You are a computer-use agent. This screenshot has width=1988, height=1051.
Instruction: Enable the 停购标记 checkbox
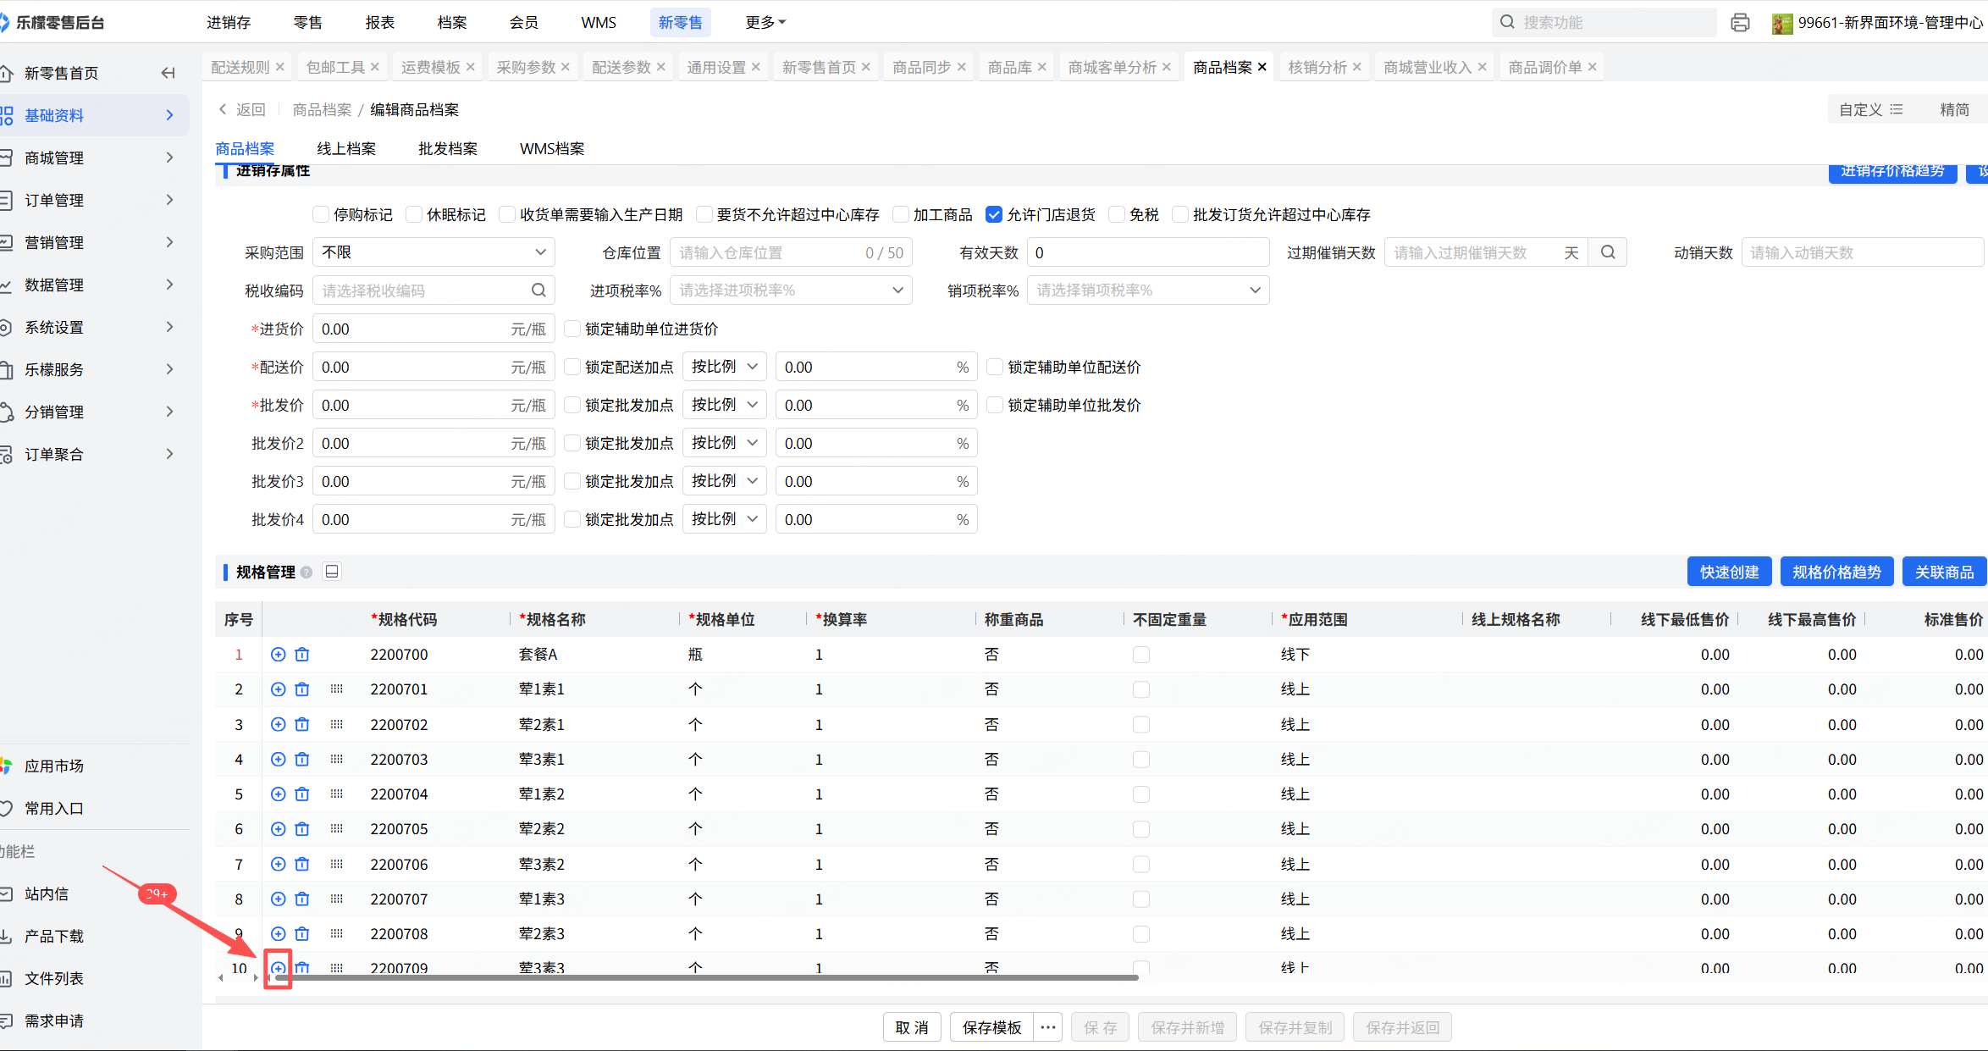pyautogui.click(x=321, y=215)
